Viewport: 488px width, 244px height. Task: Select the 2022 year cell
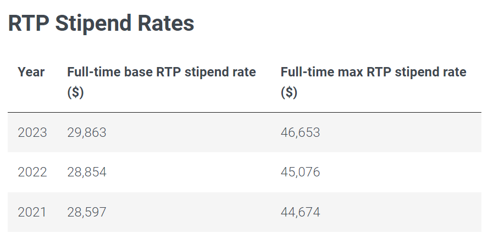pos(32,173)
